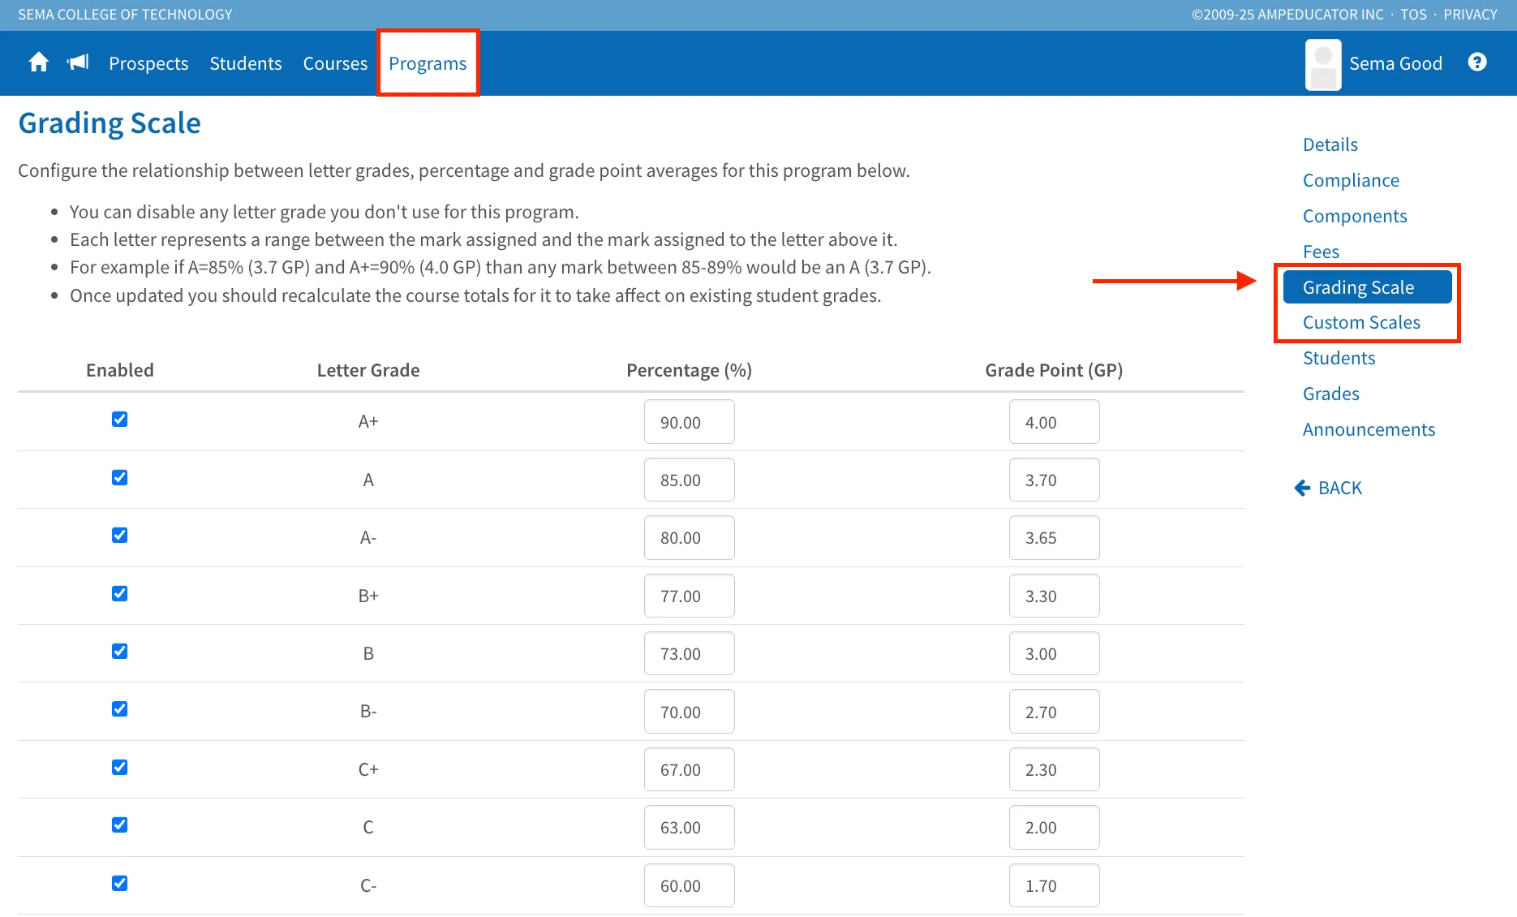Image resolution: width=1517 pixels, height=917 pixels.
Task: Select the Programs tab
Action: 428,63
